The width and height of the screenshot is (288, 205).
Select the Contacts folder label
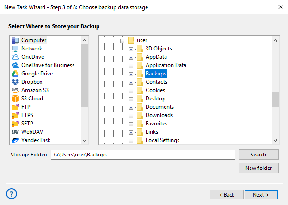click(157, 82)
